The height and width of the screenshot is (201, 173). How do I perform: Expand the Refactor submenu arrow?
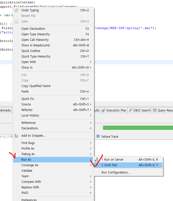click(90, 110)
